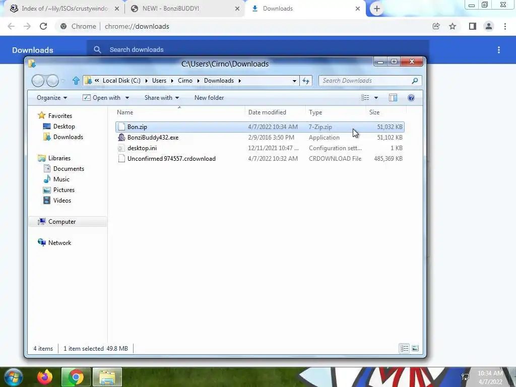The image size is (516, 387).
Task: Open Documents library
Action: (x=64, y=169)
